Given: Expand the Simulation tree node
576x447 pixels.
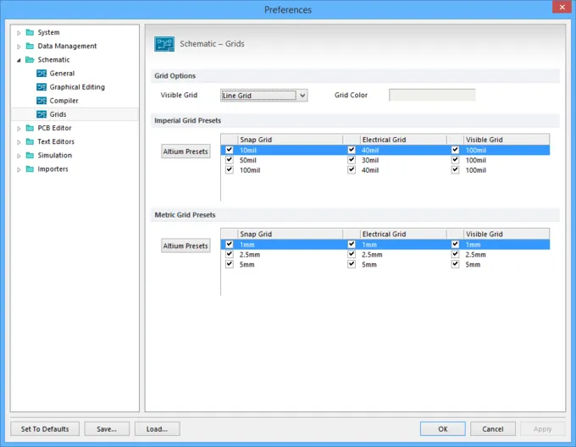Looking at the screenshot, I should pos(19,156).
